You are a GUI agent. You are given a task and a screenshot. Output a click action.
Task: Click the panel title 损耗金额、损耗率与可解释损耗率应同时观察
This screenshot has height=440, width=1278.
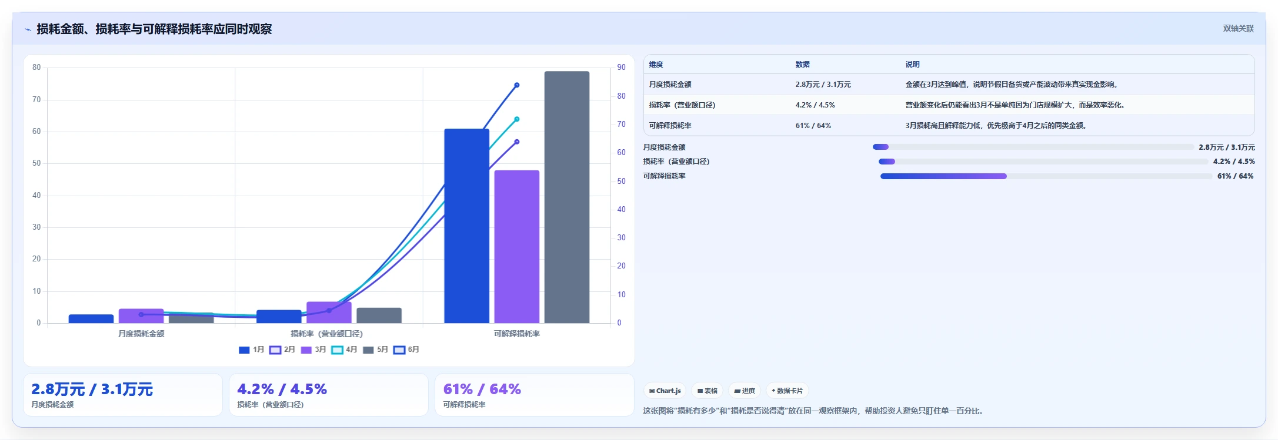154,29
